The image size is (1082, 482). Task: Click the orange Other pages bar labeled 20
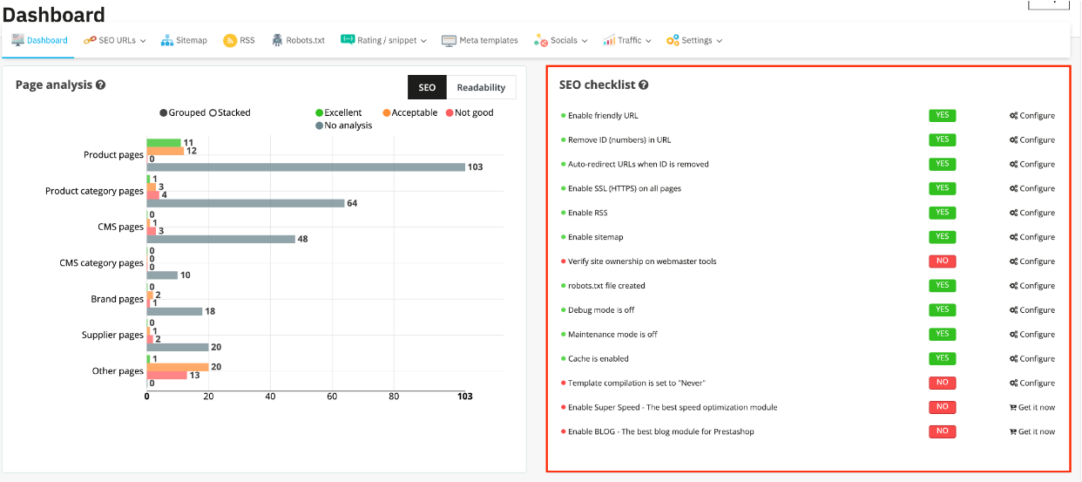pos(178,367)
